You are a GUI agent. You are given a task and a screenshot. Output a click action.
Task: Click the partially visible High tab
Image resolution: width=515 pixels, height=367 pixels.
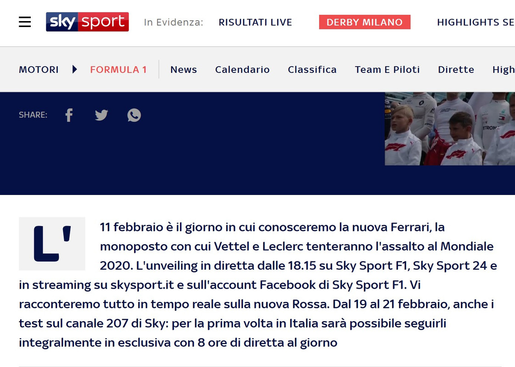(x=504, y=70)
